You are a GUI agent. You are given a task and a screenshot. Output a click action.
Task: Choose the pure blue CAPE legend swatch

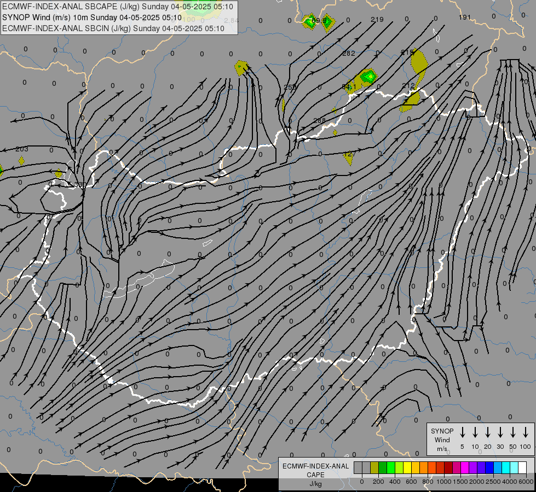click(x=489, y=468)
